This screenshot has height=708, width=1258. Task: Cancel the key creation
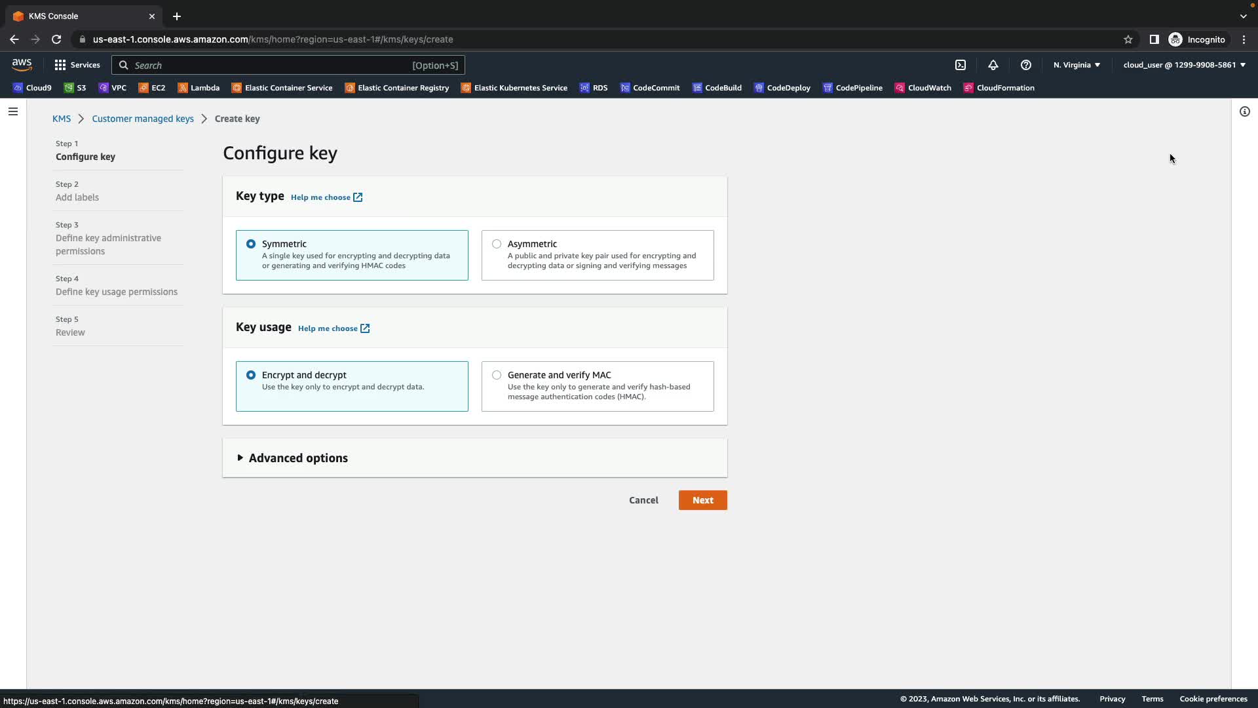643,500
